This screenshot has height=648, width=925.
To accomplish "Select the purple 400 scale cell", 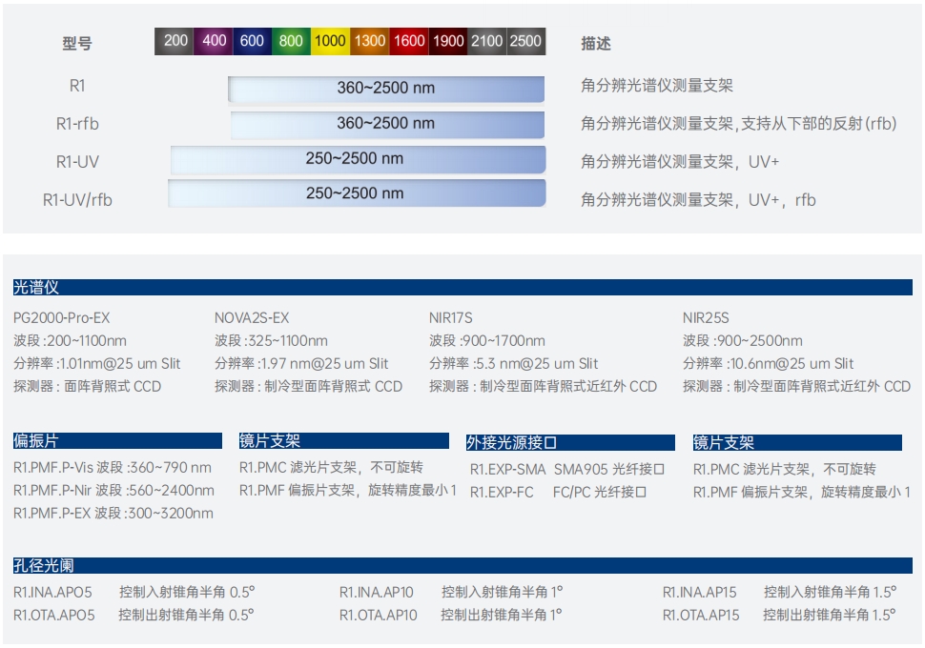I will [213, 41].
